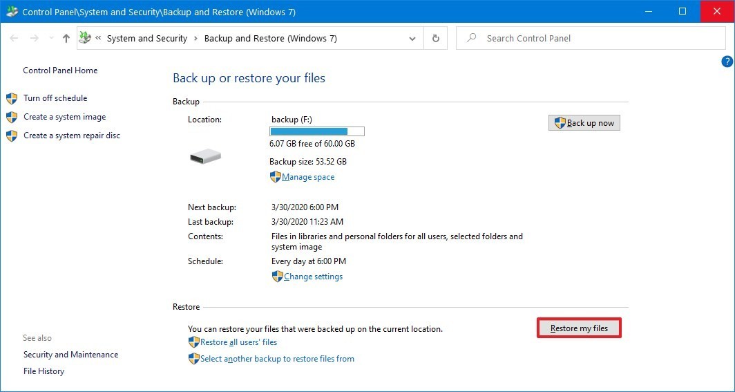Click the Back up now button
735x392 pixels.
584,123
